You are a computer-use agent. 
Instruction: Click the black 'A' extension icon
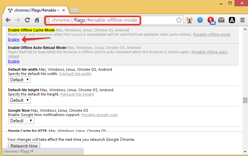[232, 20]
